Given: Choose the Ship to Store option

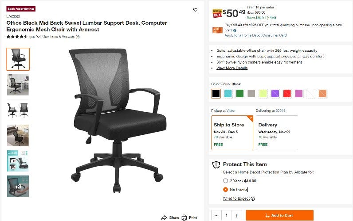Looking at the screenshot, I should (232, 133).
